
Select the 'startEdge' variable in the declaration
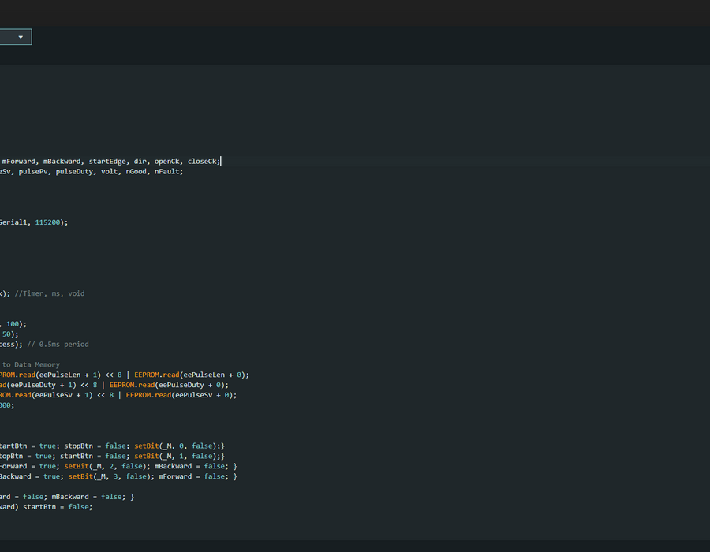click(107, 162)
